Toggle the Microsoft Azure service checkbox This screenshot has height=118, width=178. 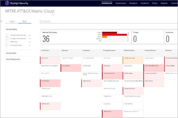pos(7,46)
